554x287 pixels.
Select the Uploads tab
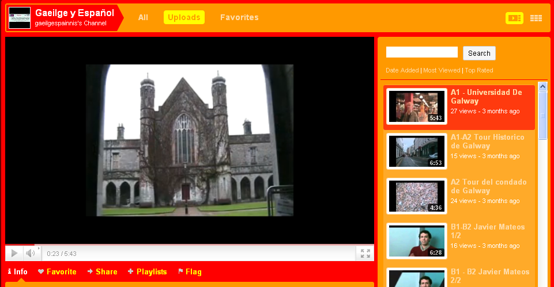[184, 17]
